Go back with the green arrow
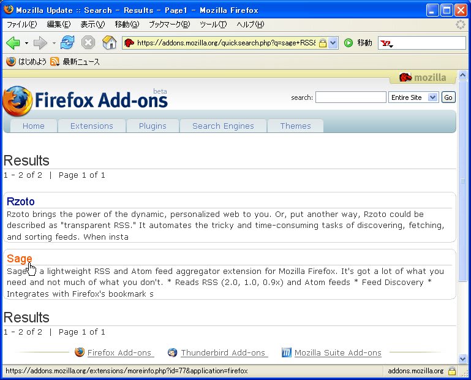The image size is (471, 380). click(x=13, y=43)
